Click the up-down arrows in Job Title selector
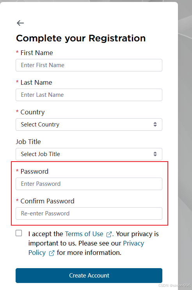Image resolution: width=192 pixels, height=290 pixels. pyautogui.click(x=155, y=154)
